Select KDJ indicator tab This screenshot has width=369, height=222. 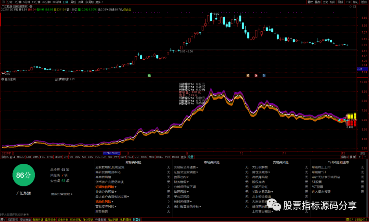130,157
